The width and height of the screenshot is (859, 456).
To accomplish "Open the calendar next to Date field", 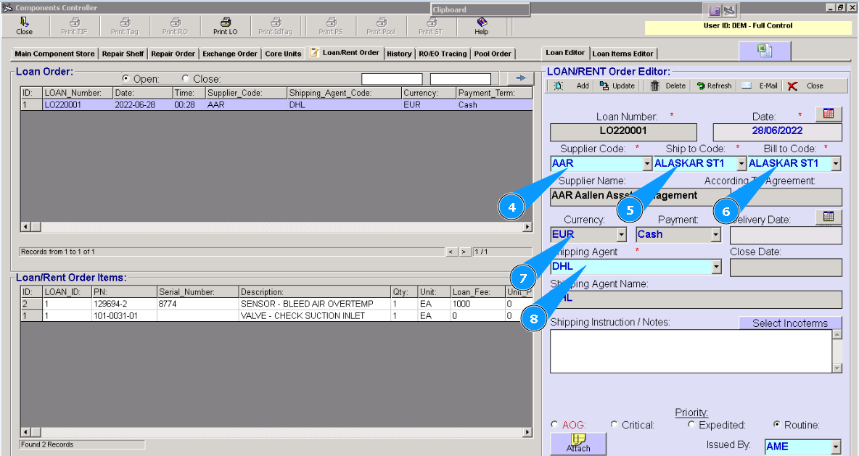I will click(x=829, y=113).
